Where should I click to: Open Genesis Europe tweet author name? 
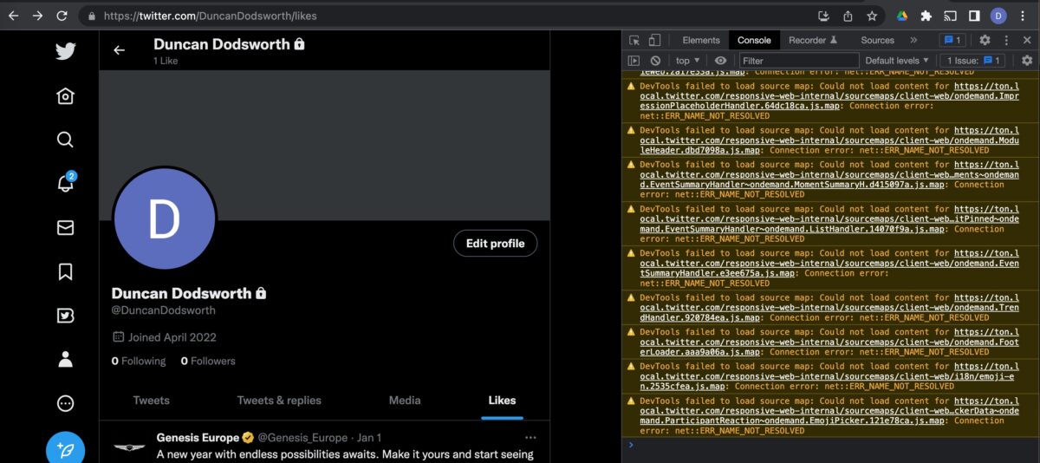point(198,438)
